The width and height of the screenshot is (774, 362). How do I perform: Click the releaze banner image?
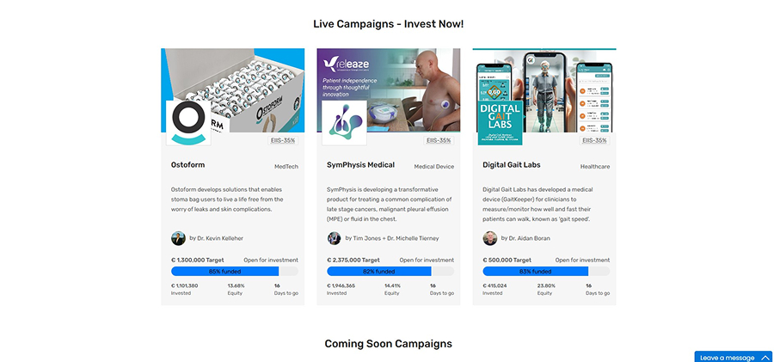pyautogui.click(x=389, y=90)
